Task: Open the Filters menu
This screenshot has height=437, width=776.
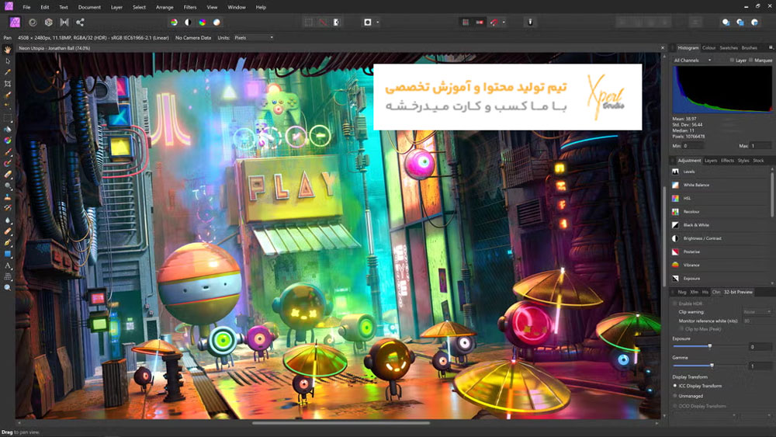Action: coord(190,8)
